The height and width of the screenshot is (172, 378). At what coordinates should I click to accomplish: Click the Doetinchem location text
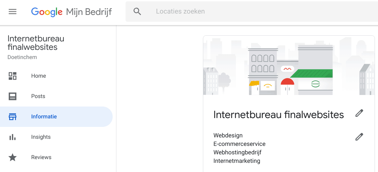22,57
